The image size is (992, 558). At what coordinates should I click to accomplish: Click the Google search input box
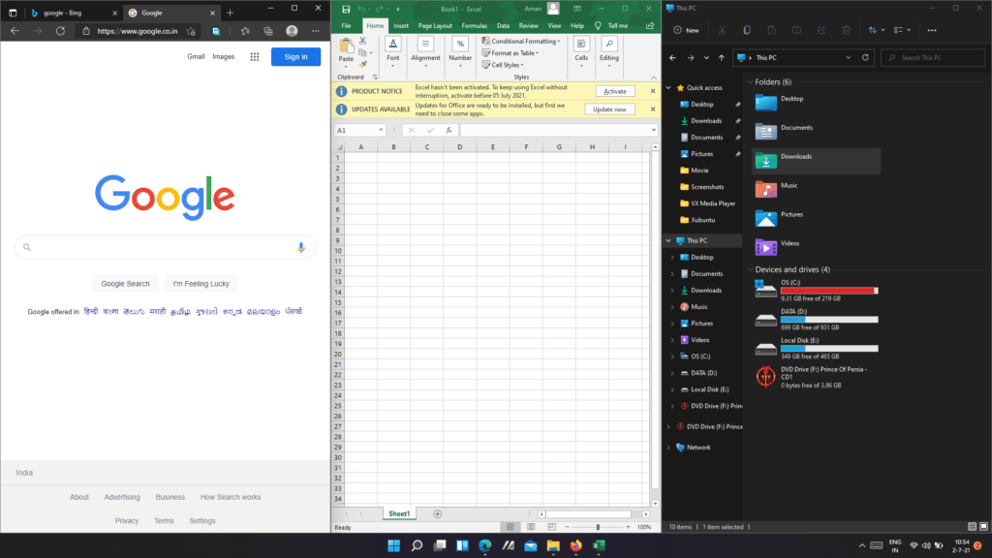(x=165, y=247)
